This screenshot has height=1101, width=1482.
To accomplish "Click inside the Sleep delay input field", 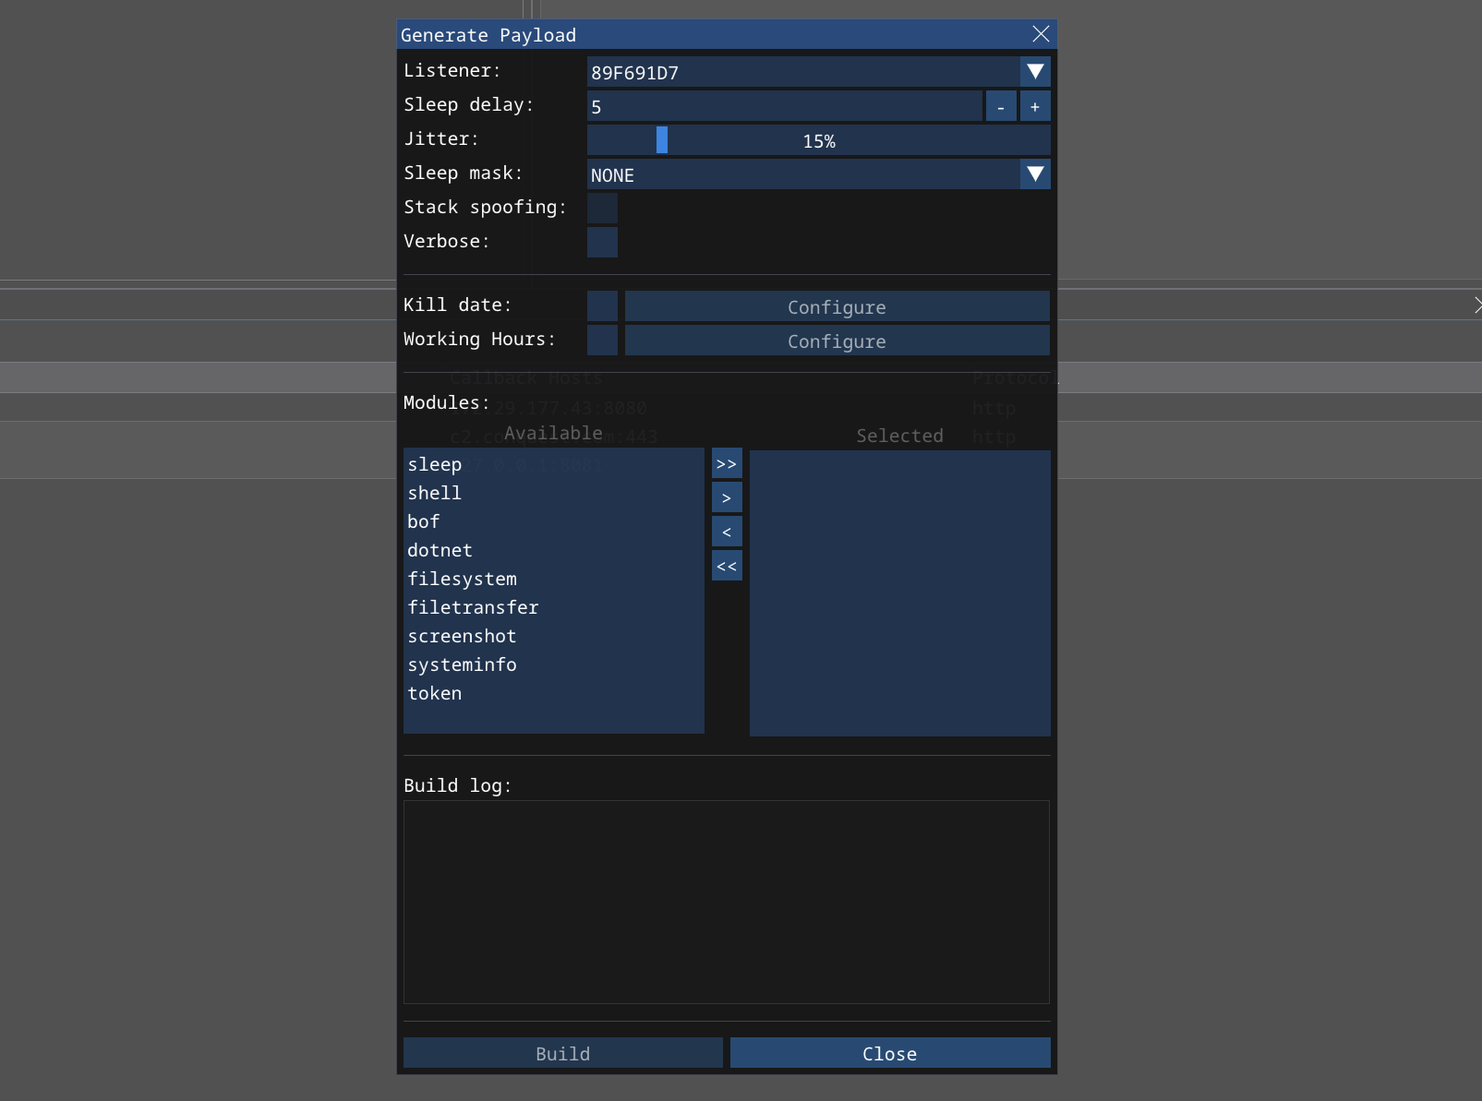I will (785, 106).
